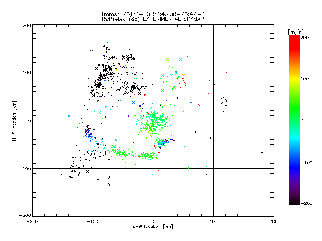
Task: Select the "E-W location [km]" x-axis label
Action: (153, 227)
